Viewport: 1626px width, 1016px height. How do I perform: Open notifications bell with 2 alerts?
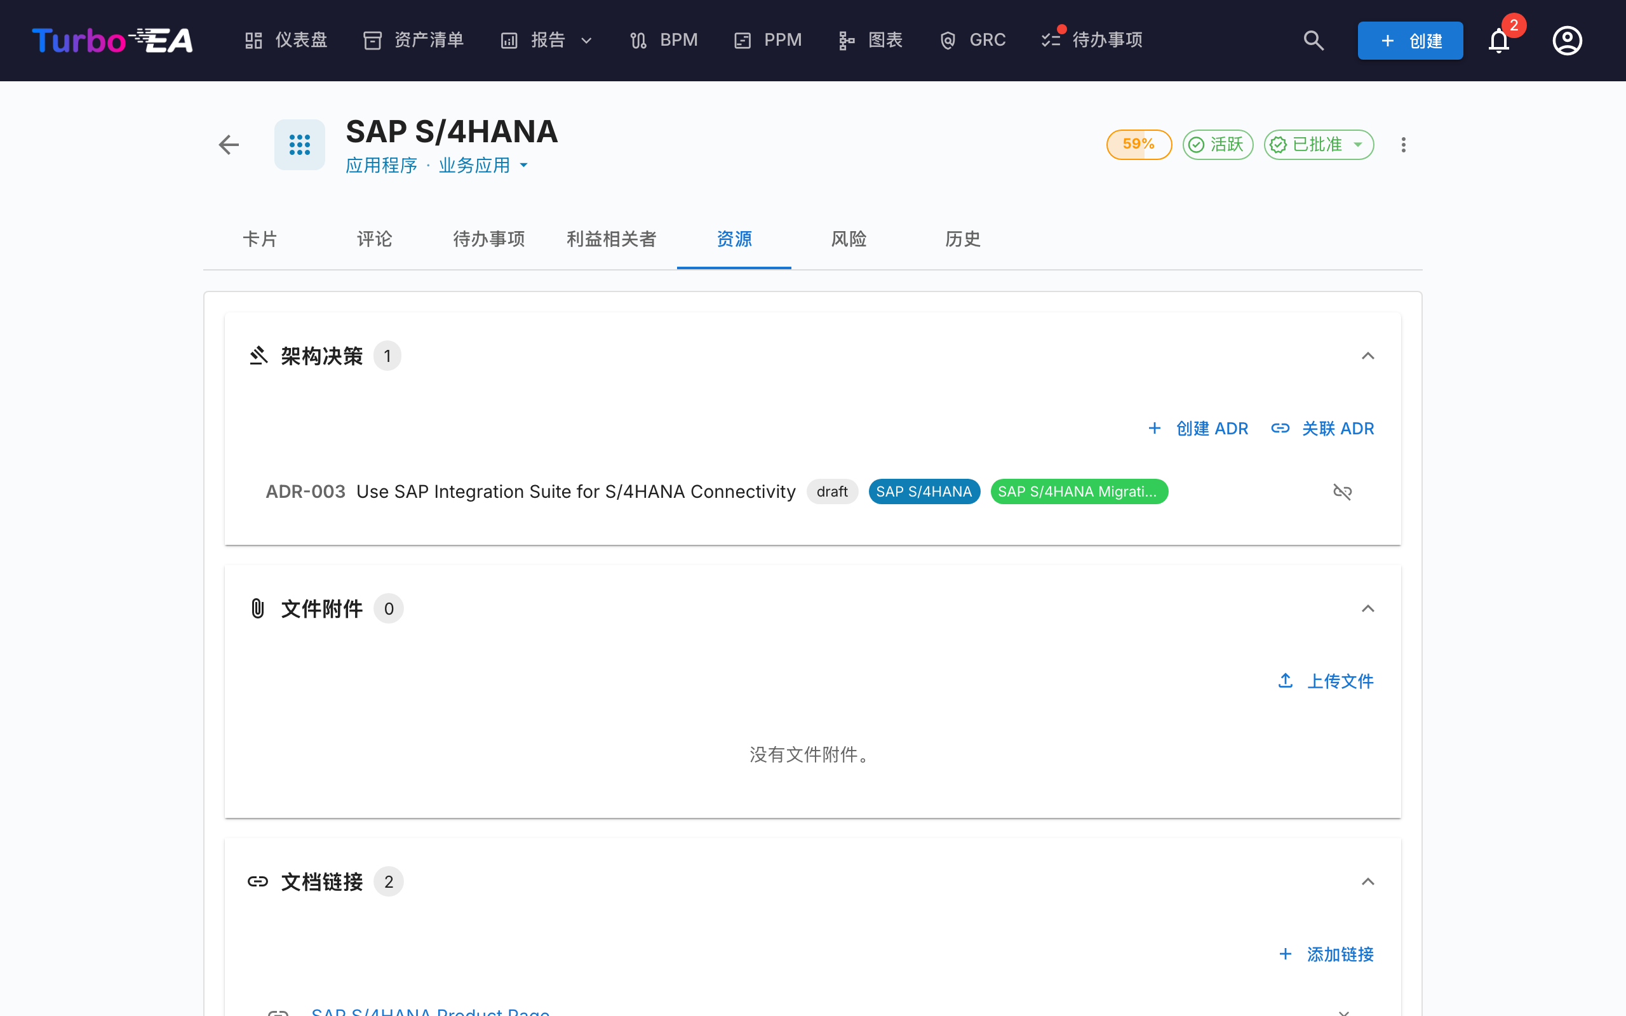pos(1499,40)
